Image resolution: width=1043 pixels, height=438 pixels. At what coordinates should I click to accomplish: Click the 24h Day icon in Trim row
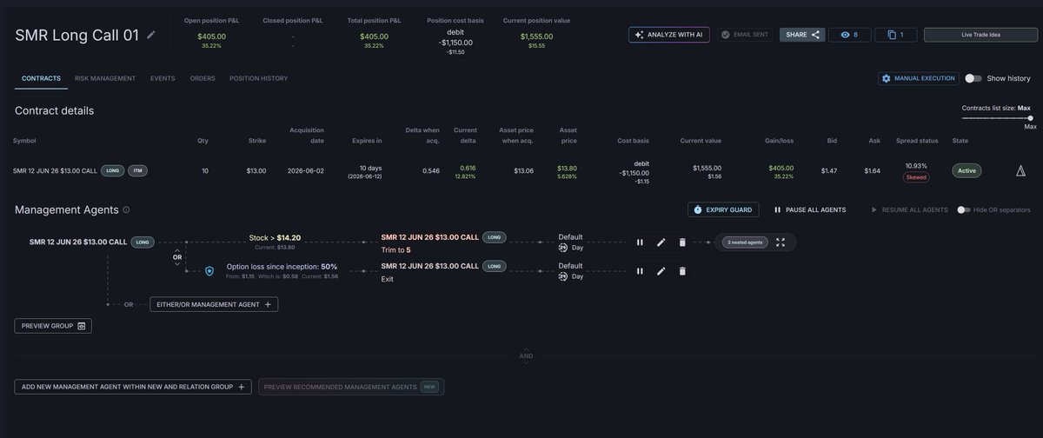point(562,249)
